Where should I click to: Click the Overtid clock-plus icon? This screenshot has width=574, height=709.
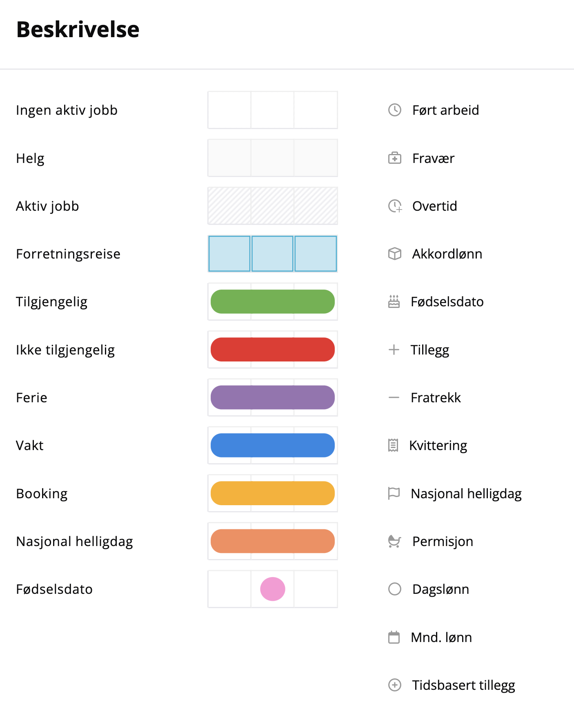395,206
